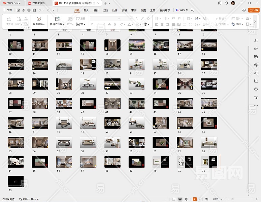
Task: Click the orange play slideshow icon in status bar
Action: click(195, 199)
